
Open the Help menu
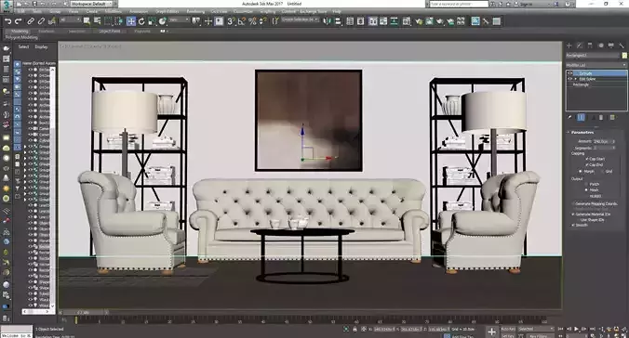[337, 12]
